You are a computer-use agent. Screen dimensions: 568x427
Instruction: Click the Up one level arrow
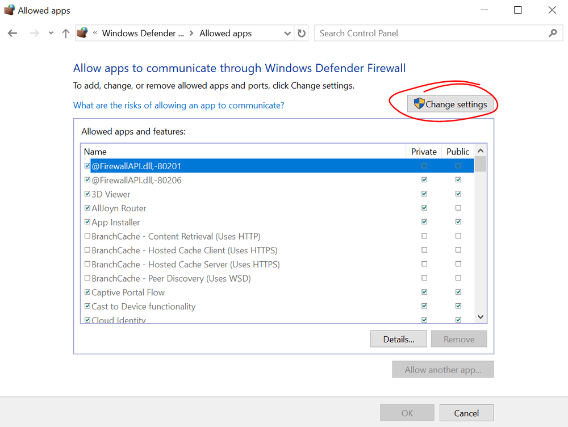(65, 34)
